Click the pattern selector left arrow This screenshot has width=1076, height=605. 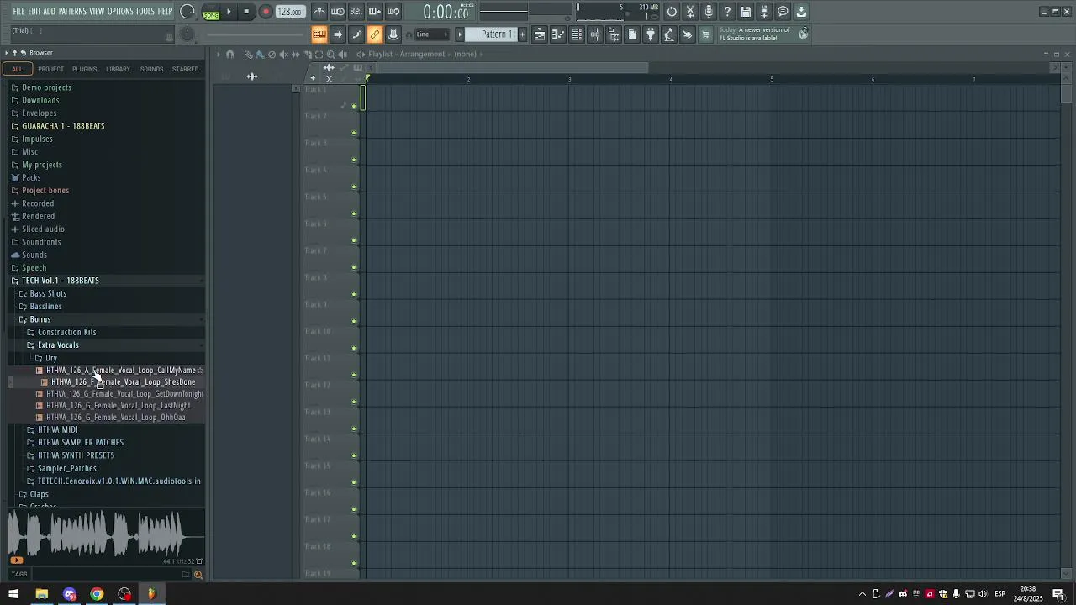click(460, 34)
